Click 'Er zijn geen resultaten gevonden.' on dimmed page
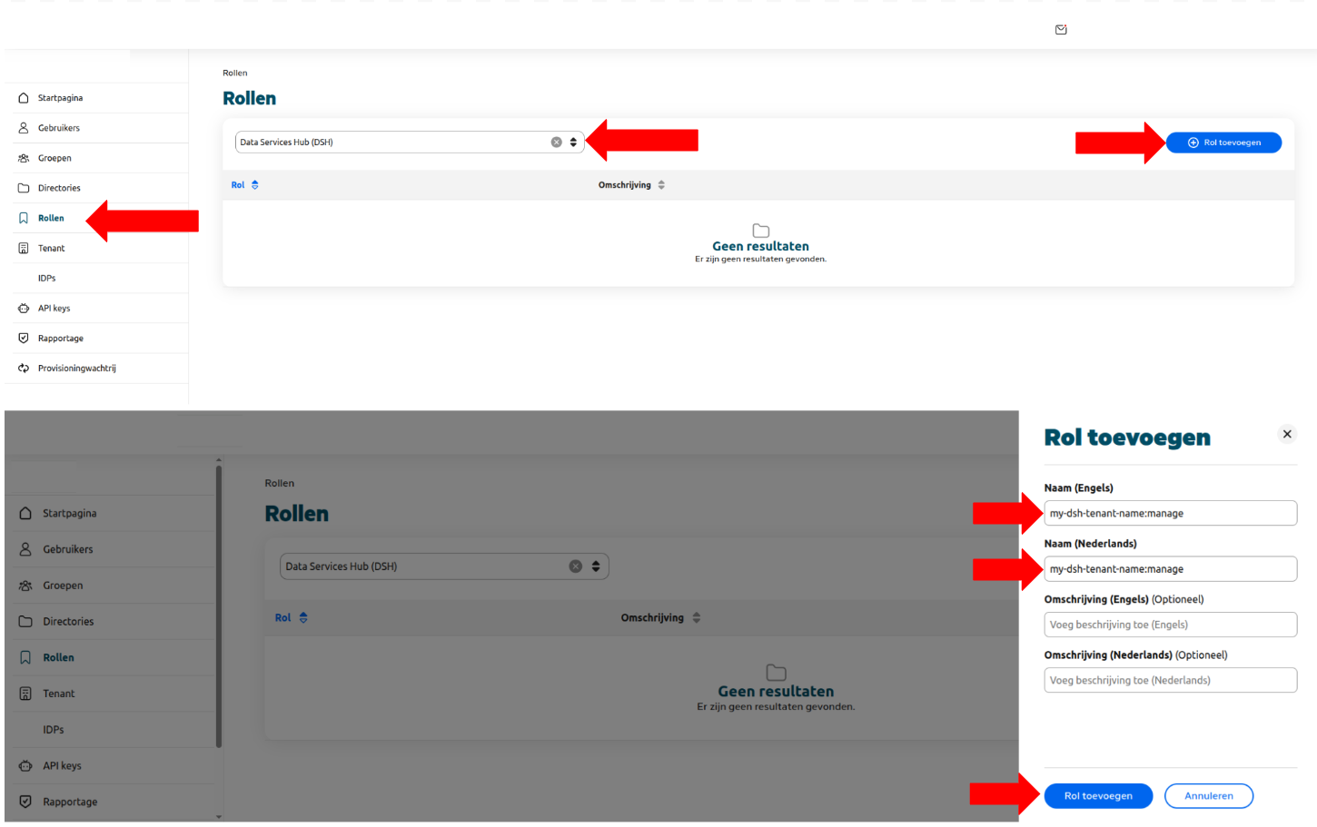Screen dimensions: 1317x827 (776, 707)
